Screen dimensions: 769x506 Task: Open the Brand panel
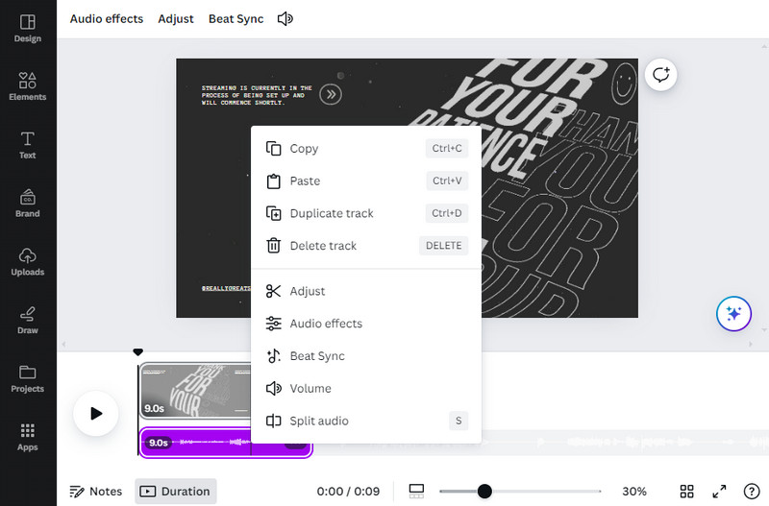click(x=28, y=204)
